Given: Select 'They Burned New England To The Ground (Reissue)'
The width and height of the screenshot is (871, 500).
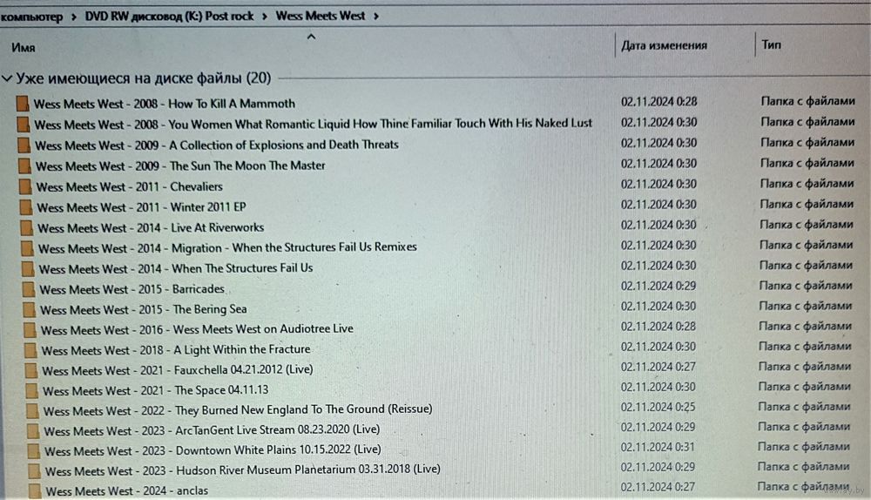Looking at the screenshot, I should pyautogui.click(x=238, y=410).
